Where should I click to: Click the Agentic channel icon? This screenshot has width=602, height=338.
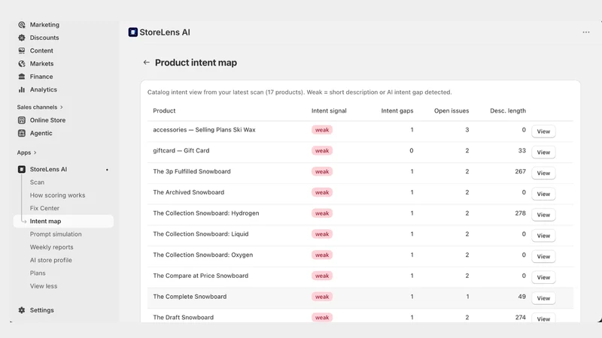click(22, 134)
